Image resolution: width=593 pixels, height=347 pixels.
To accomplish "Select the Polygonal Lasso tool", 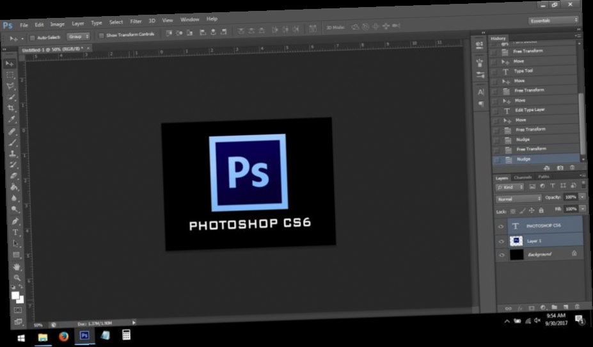I will coord(11,86).
